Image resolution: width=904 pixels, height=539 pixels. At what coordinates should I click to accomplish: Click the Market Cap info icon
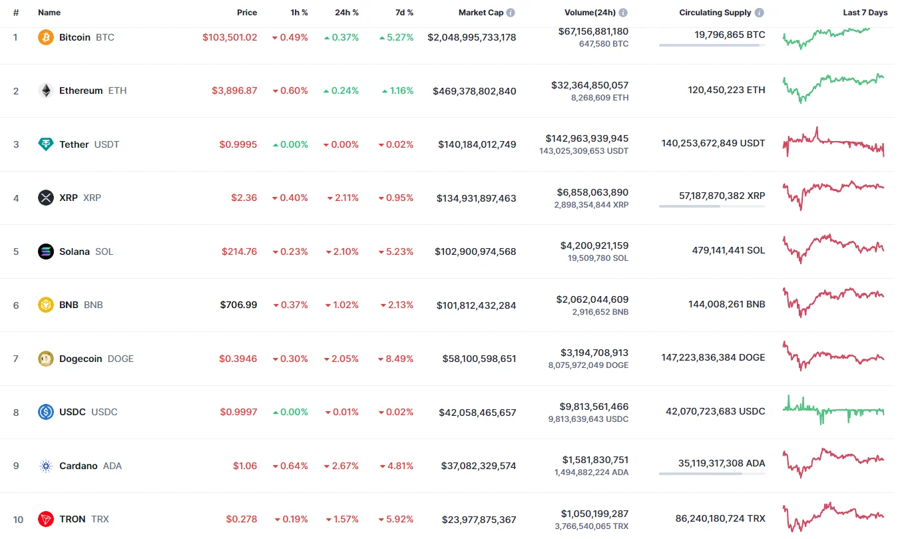click(511, 13)
